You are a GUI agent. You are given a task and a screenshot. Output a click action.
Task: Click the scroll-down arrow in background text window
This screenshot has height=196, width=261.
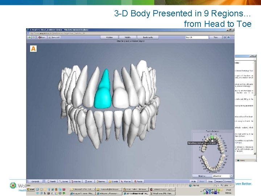(x=255, y=153)
